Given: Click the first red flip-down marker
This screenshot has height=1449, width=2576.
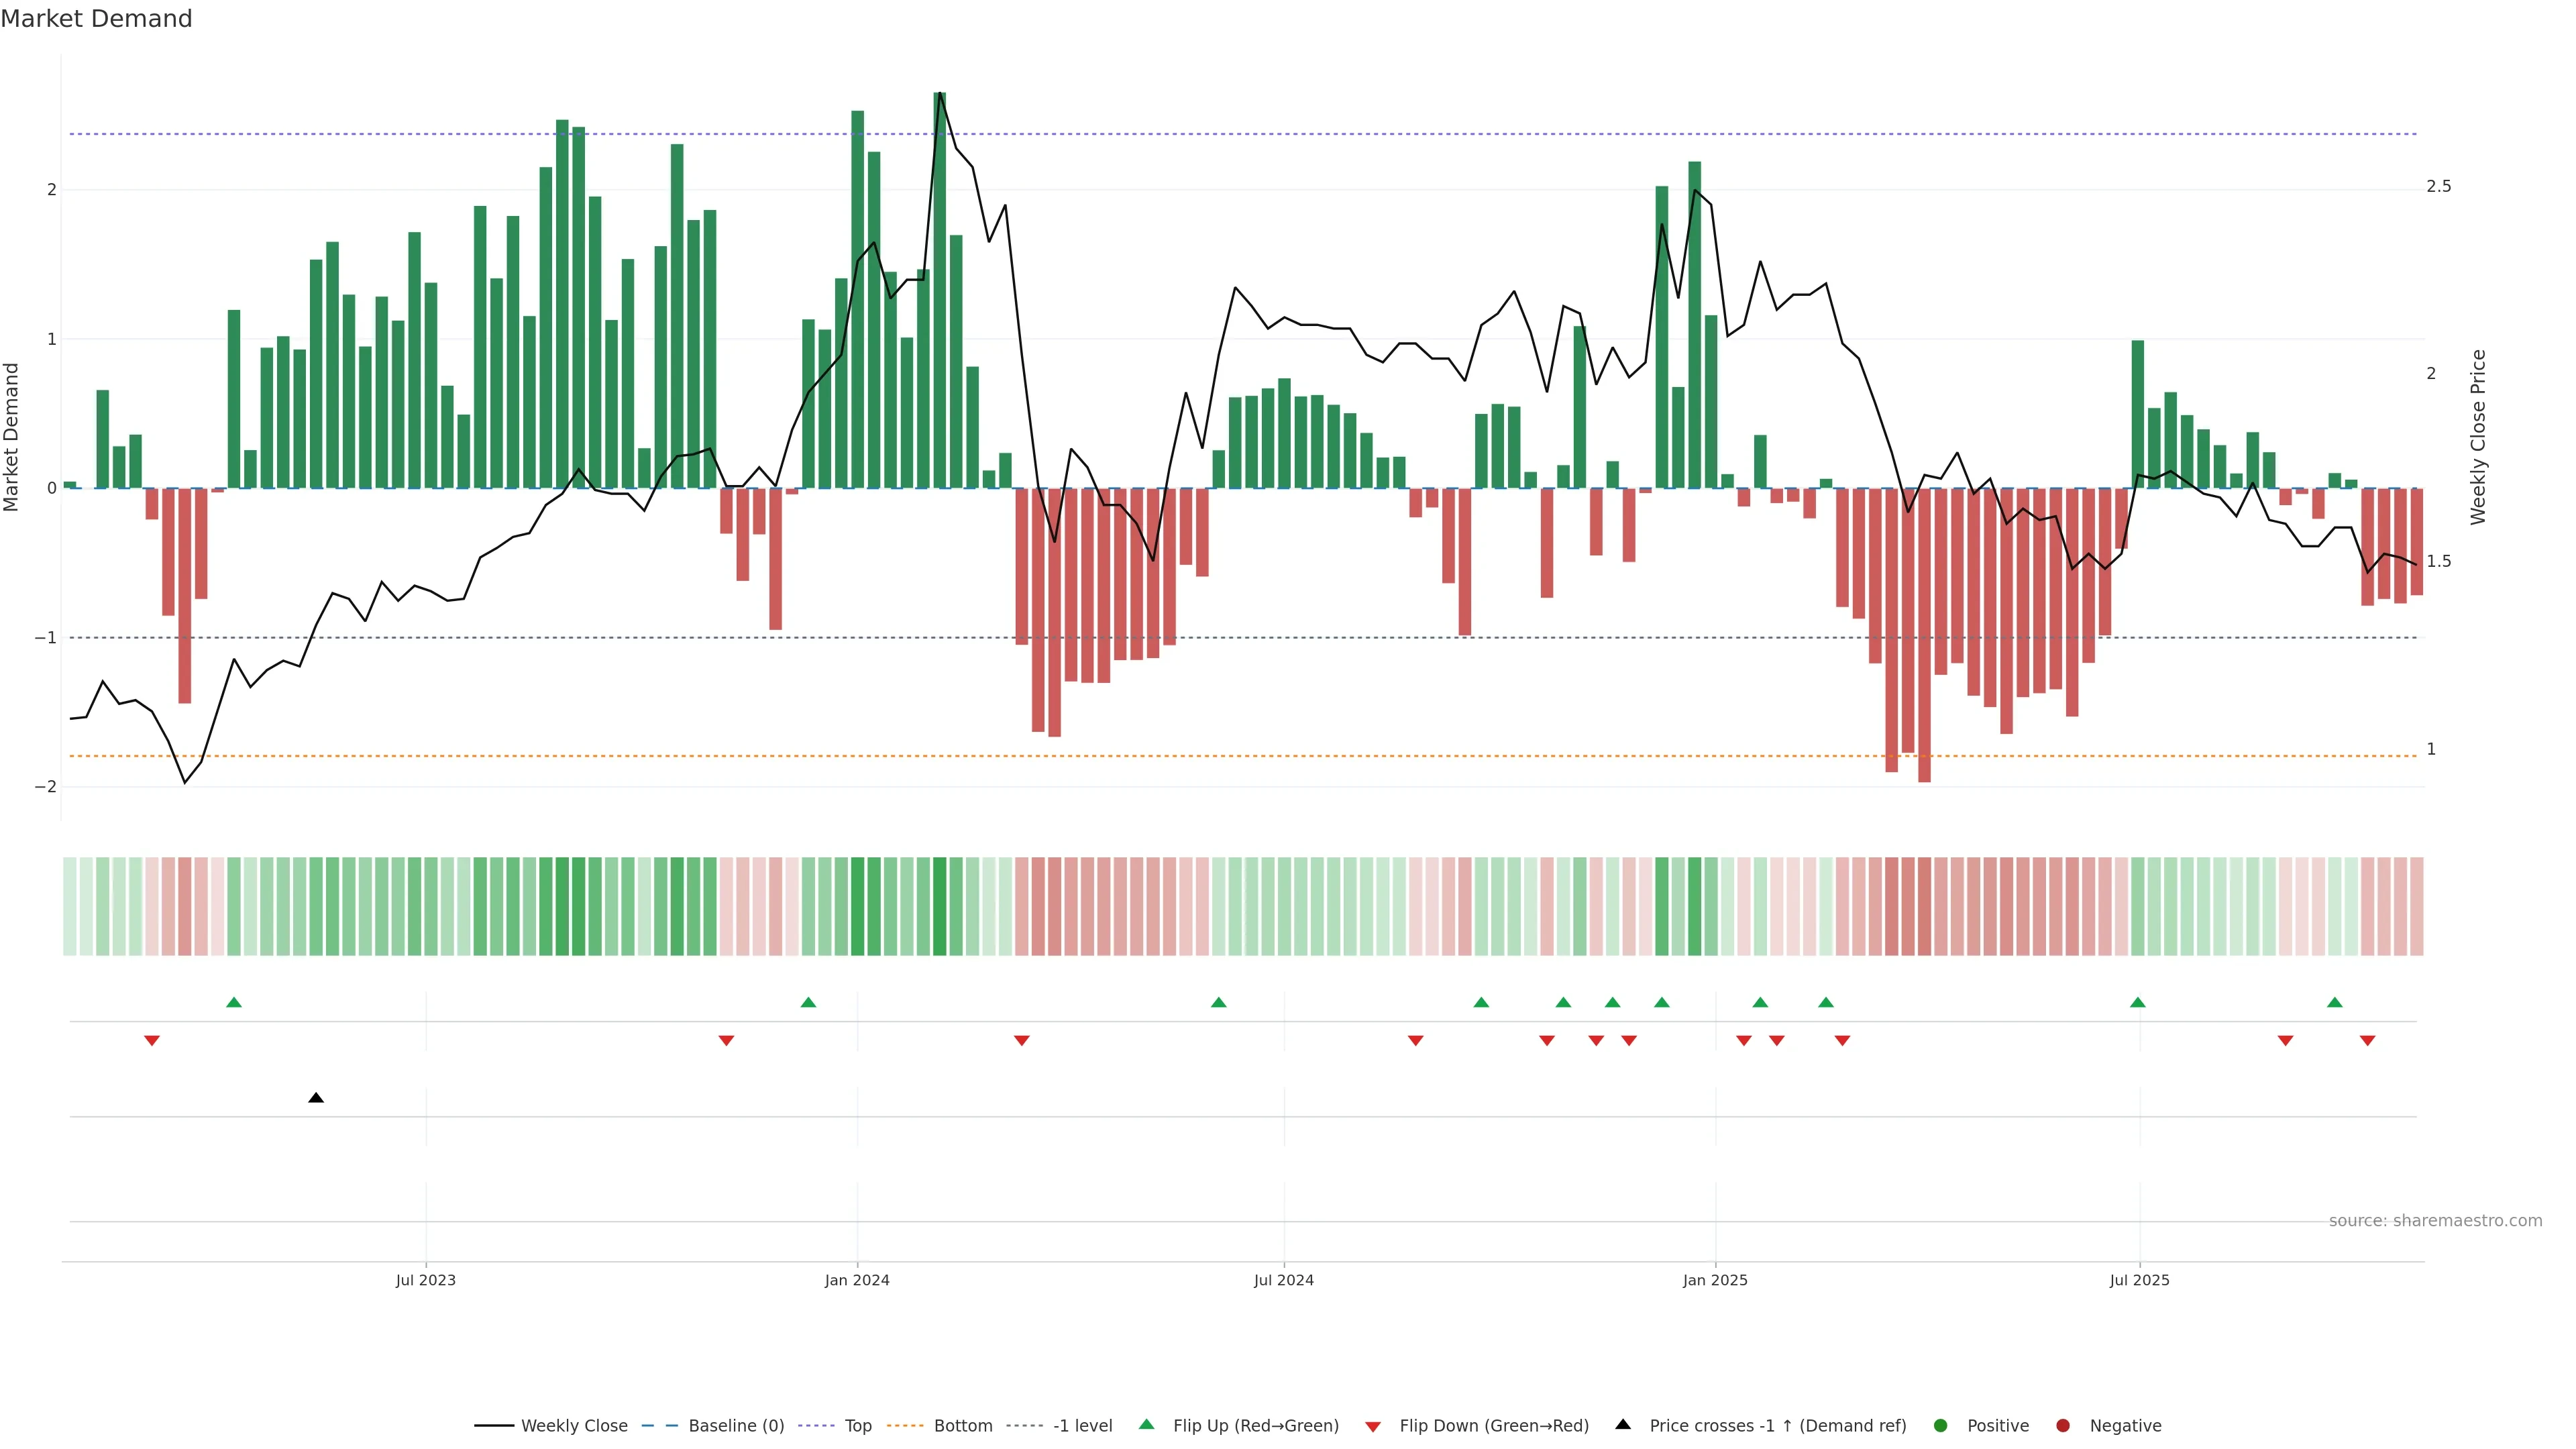Looking at the screenshot, I should (x=152, y=1041).
